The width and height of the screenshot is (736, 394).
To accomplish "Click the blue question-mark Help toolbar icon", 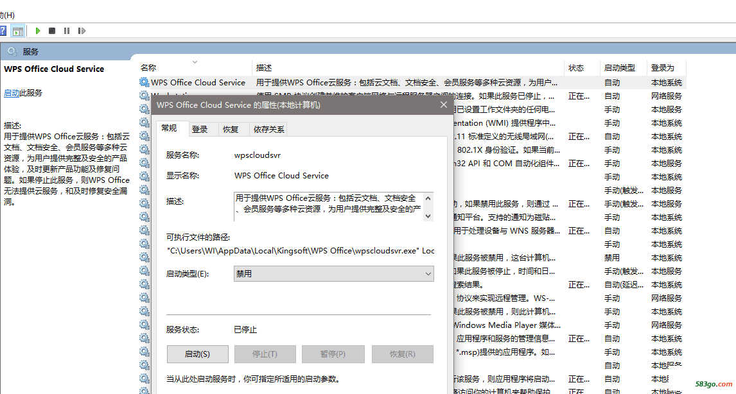I will pos(3,31).
